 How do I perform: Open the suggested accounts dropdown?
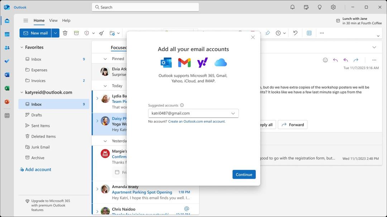point(233,113)
